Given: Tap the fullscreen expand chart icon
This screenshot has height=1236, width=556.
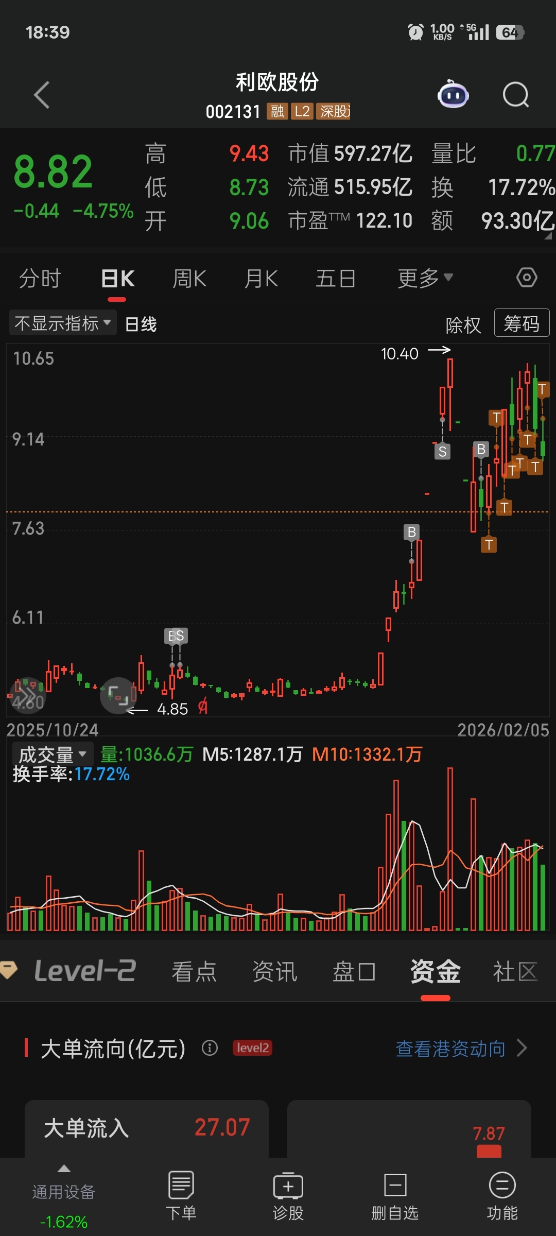Looking at the screenshot, I should click(x=118, y=696).
